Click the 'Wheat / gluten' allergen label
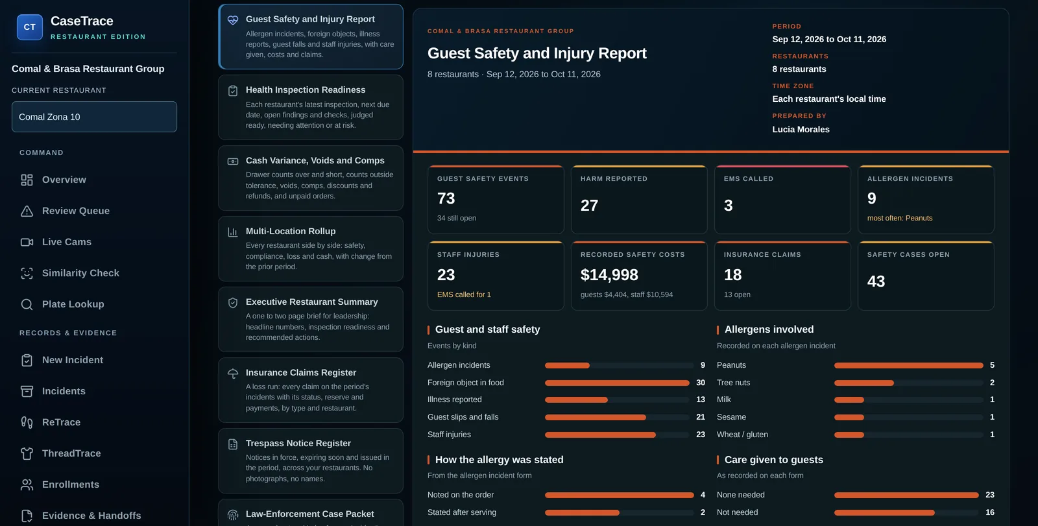The width and height of the screenshot is (1038, 526). (x=742, y=435)
